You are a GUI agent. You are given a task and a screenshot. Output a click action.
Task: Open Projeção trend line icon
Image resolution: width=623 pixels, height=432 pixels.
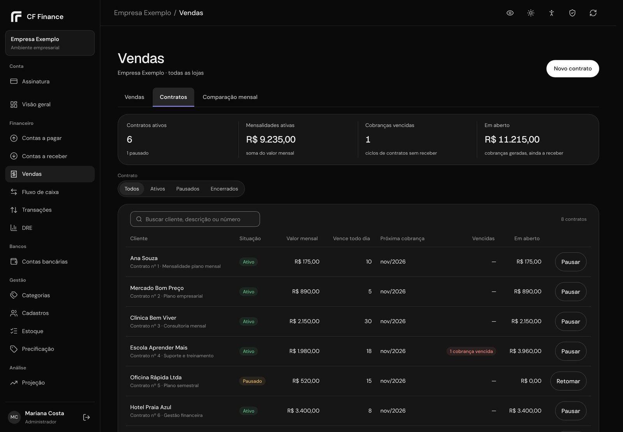click(x=14, y=383)
